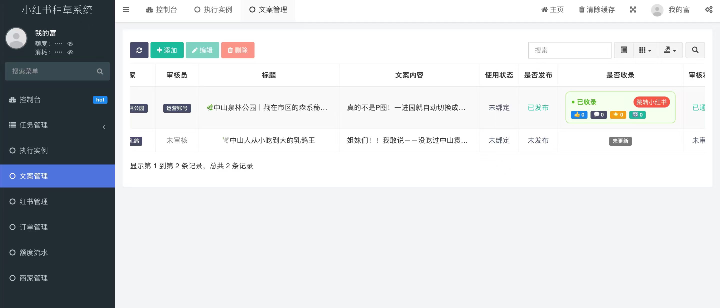This screenshot has width=720, height=308.
Task: Click the star favorites count badge
Action: pos(618,114)
